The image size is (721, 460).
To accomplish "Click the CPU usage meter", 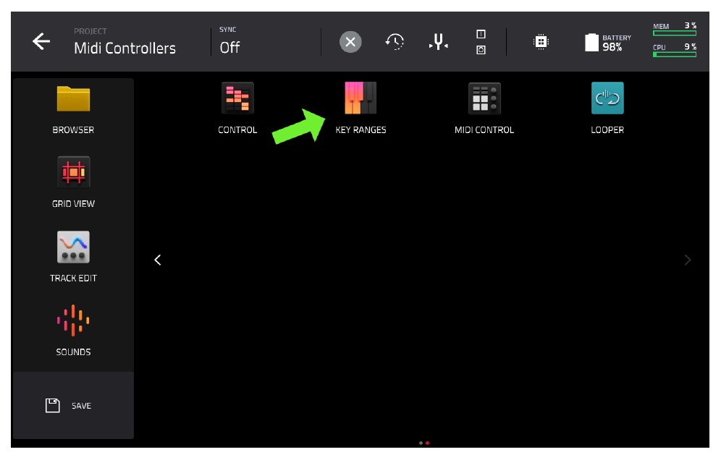I will click(x=675, y=50).
